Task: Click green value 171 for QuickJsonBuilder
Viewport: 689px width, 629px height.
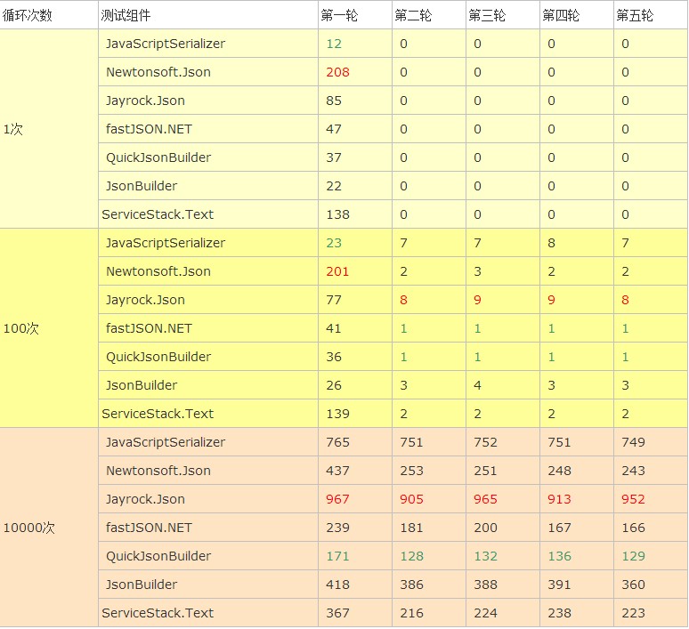Action: click(x=337, y=556)
